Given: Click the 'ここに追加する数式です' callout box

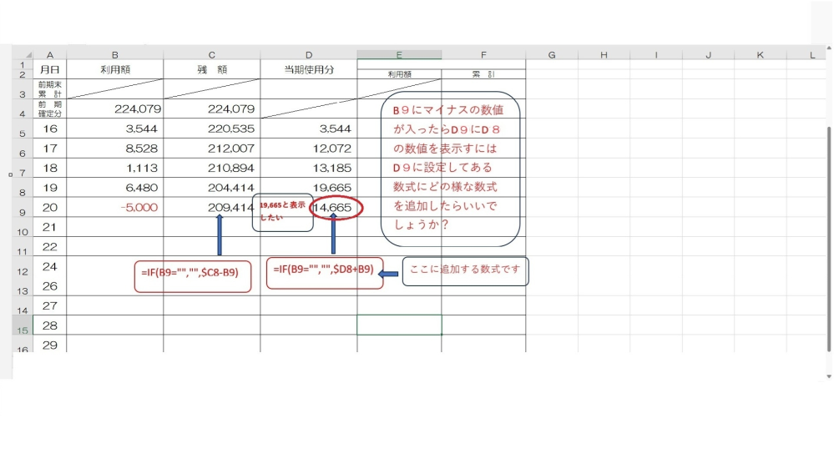Looking at the screenshot, I should tap(465, 271).
